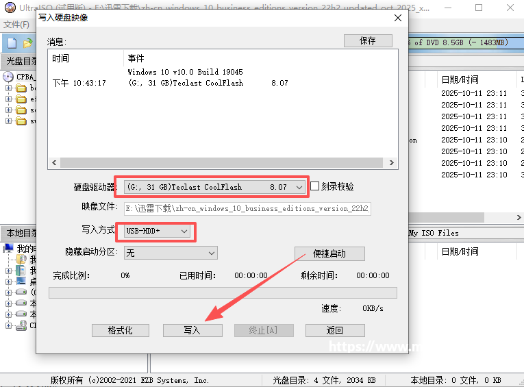
Task: Click the 本地目录 panel header
Action: pos(19,233)
